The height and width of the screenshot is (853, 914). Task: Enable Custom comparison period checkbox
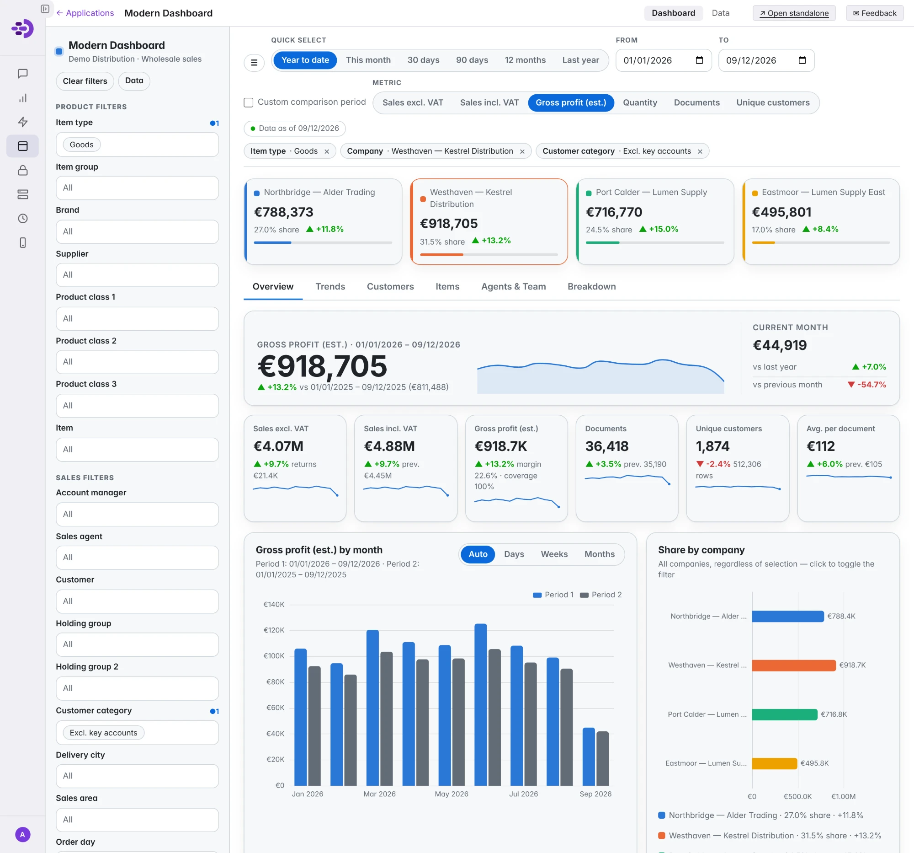248,102
